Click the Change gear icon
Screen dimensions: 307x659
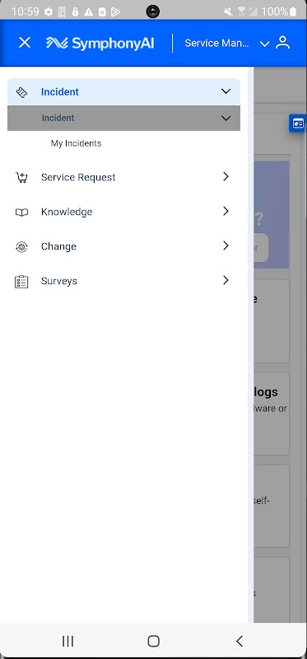[21, 246]
